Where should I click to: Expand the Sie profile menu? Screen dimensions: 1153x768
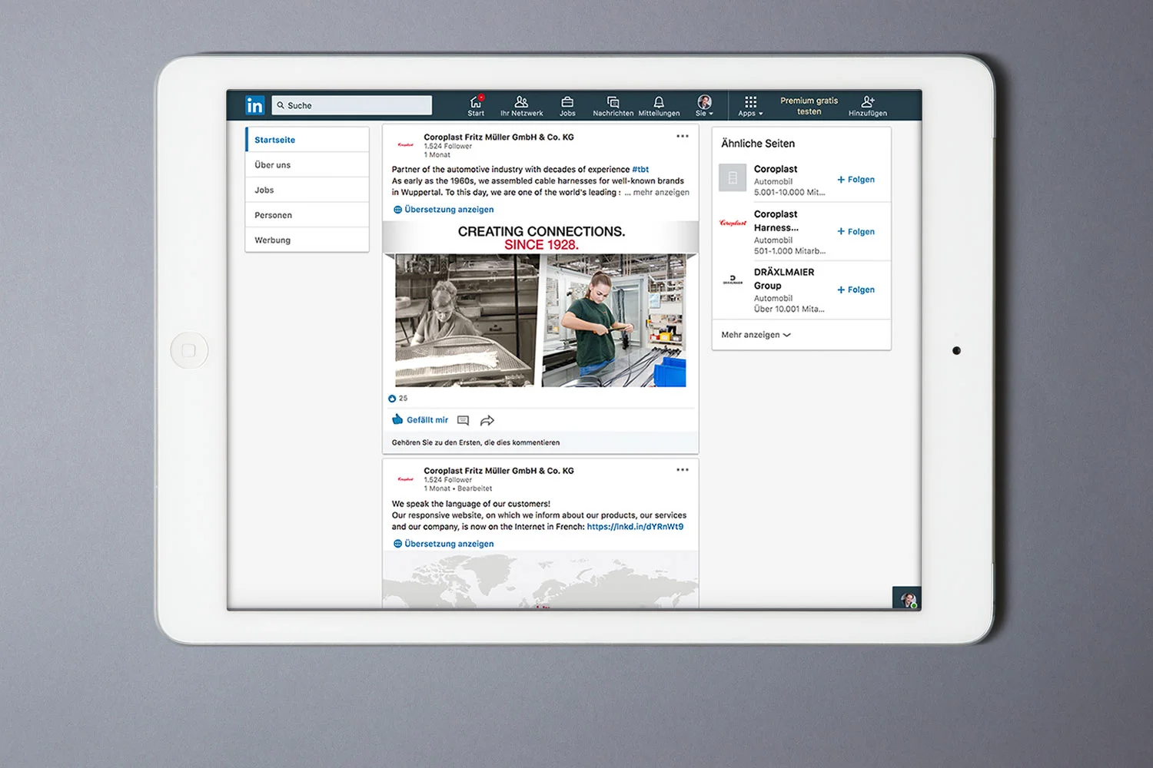tap(704, 106)
